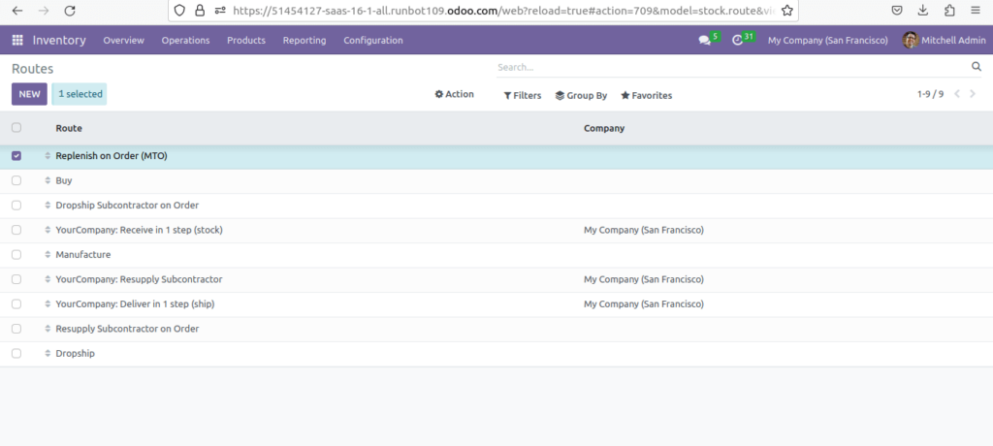Check Dropship Subcontractor on Order checkbox
The width and height of the screenshot is (993, 446).
coord(16,206)
